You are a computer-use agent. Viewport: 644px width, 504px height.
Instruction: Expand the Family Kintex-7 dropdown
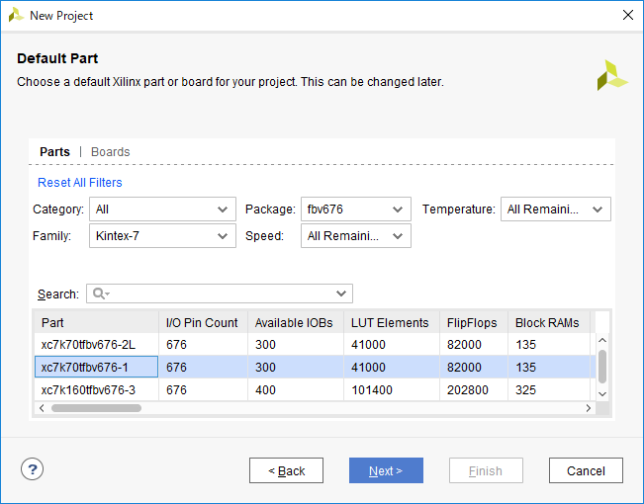pyautogui.click(x=162, y=236)
